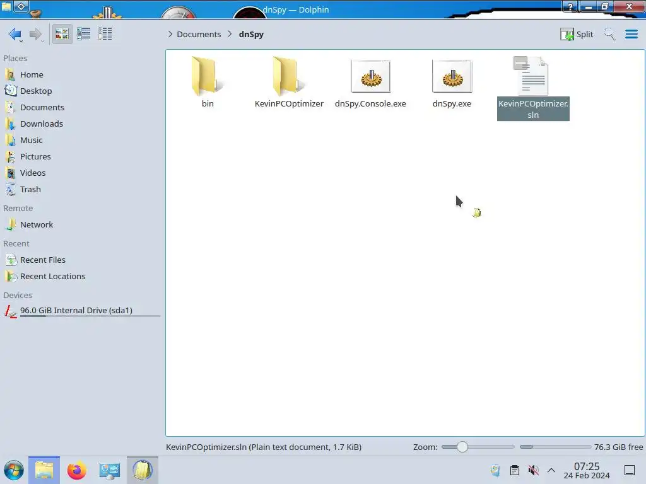Click the Dolphin file manager taskbar icon
Screen dimensions: 646x484
pyautogui.click(x=44, y=470)
